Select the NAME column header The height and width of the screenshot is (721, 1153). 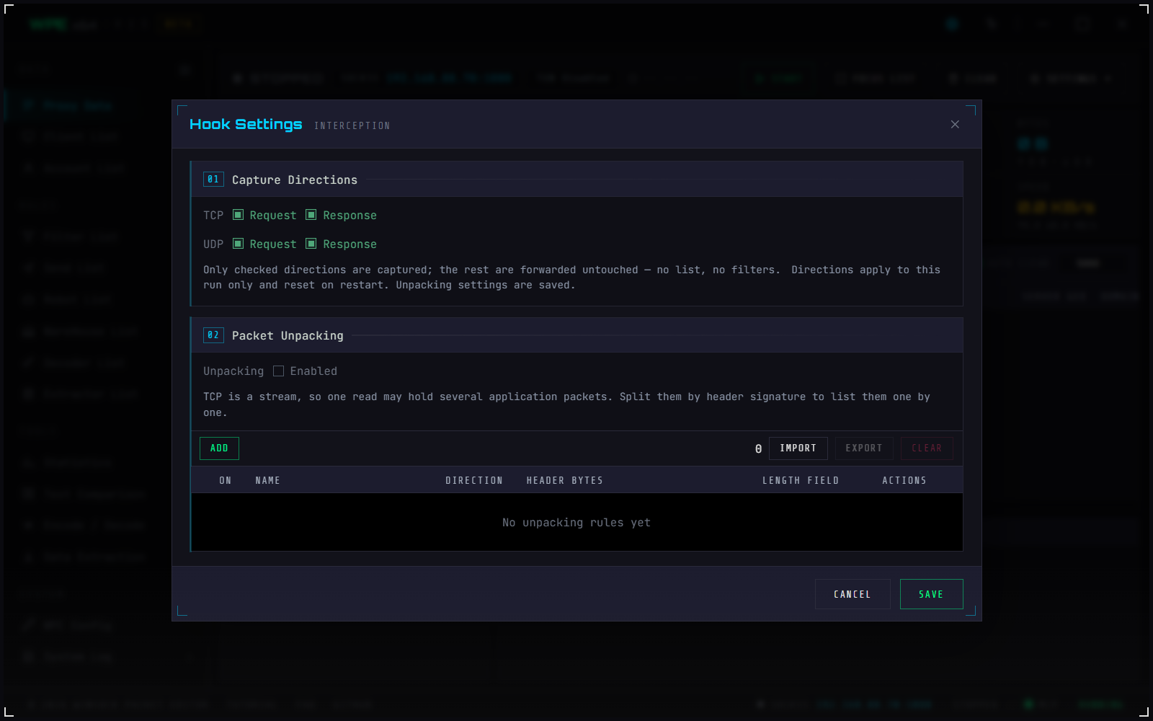[267, 480]
